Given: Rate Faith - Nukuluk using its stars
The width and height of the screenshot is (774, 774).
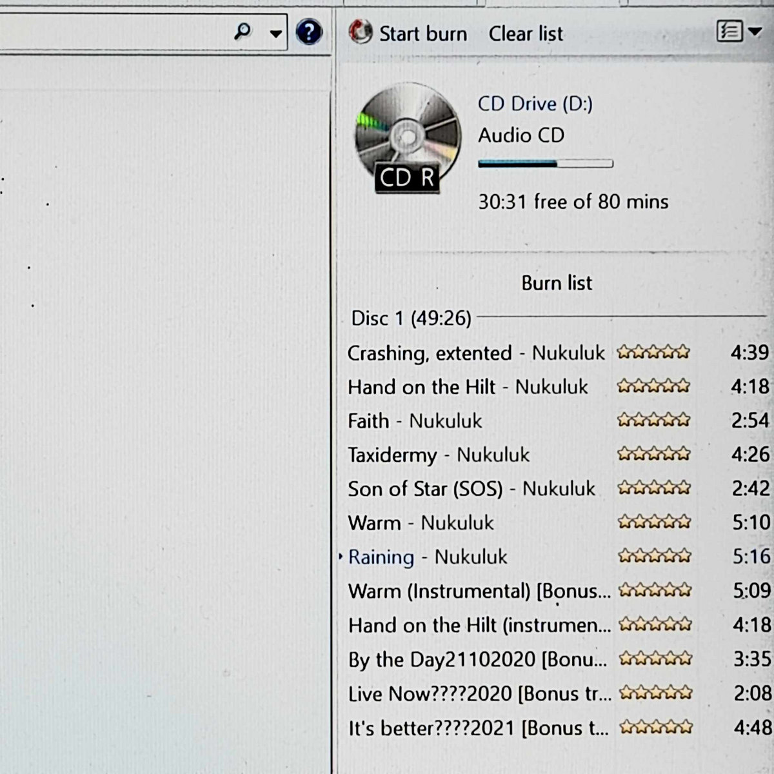Looking at the screenshot, I should [x=653, y=421].
